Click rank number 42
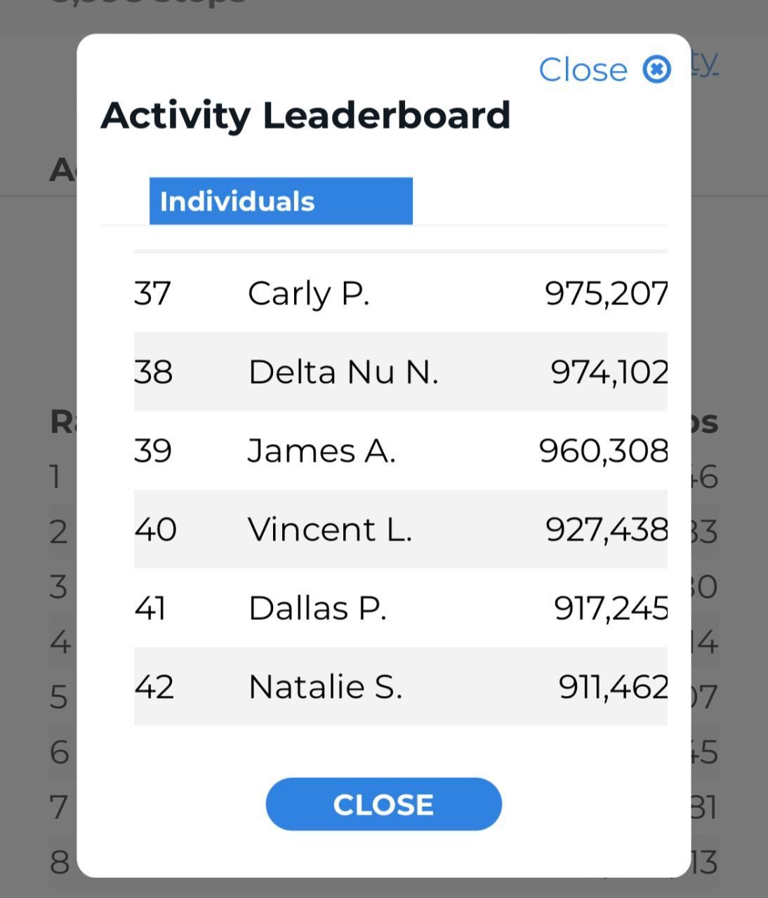 click(x=154, y=687)
